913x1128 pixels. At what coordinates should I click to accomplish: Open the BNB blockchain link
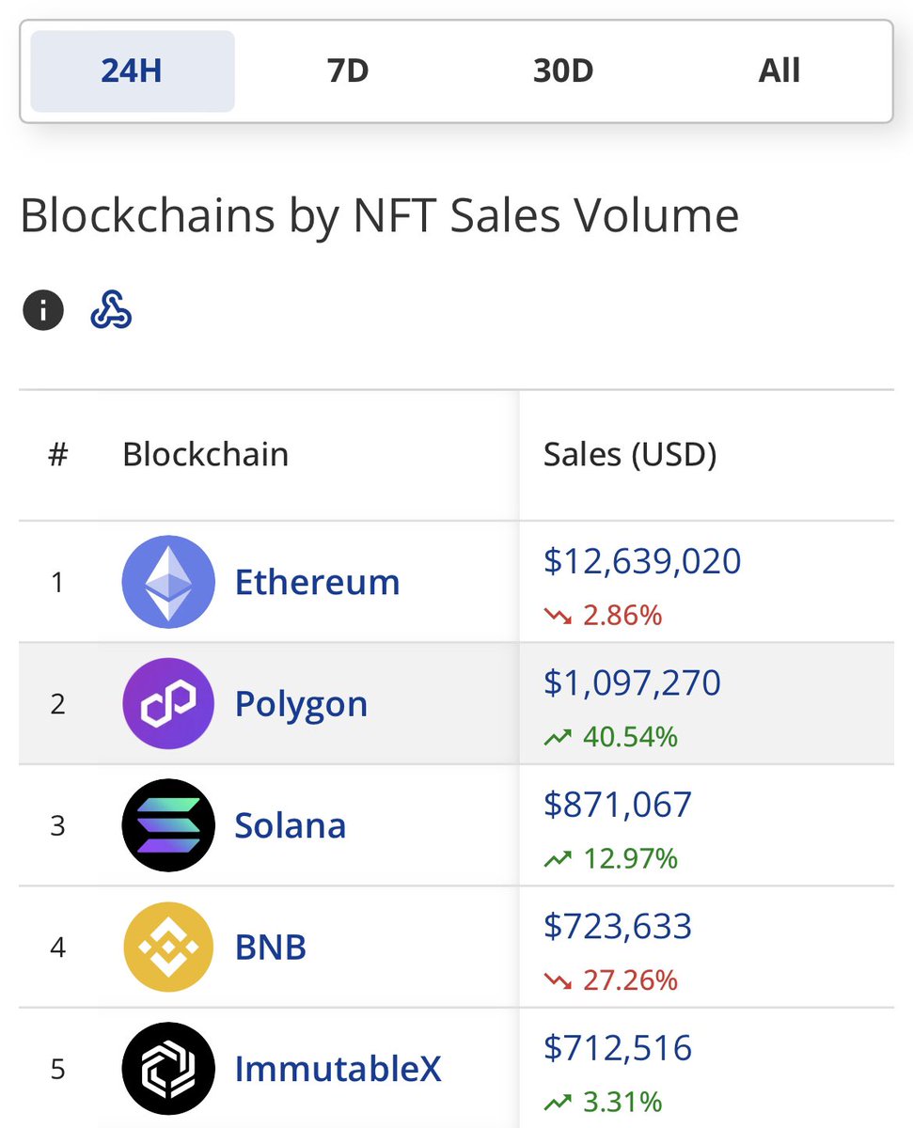click(271, 948)
